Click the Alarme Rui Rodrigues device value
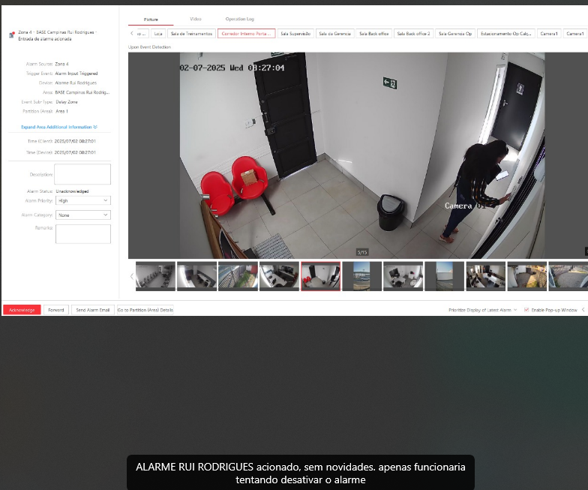The width and height of the screenshot is (588, 490). [x=76, y=83]
